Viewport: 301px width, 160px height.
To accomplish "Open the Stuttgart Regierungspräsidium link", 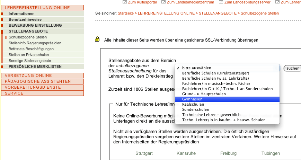I will [x=144, y=153].
